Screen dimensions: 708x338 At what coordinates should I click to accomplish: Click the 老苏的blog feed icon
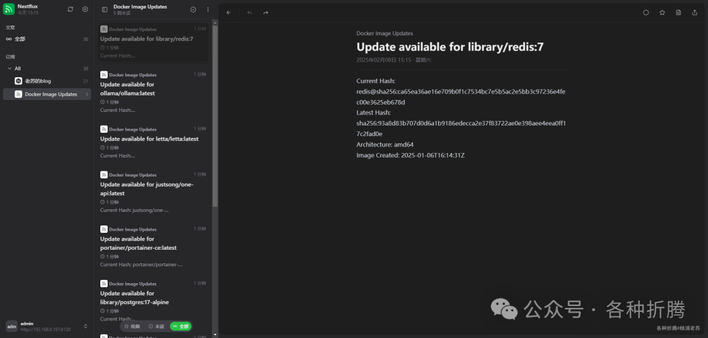(x=18, y=81)
